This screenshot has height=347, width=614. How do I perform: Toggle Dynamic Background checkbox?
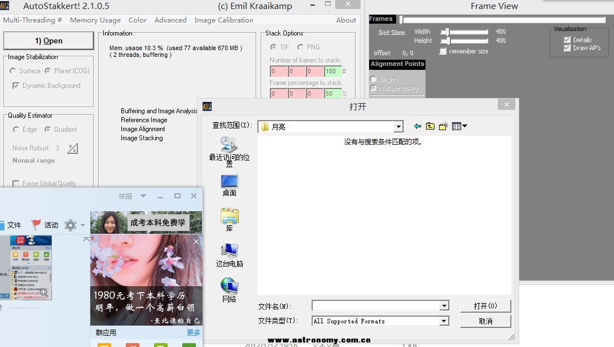(16, 86)
